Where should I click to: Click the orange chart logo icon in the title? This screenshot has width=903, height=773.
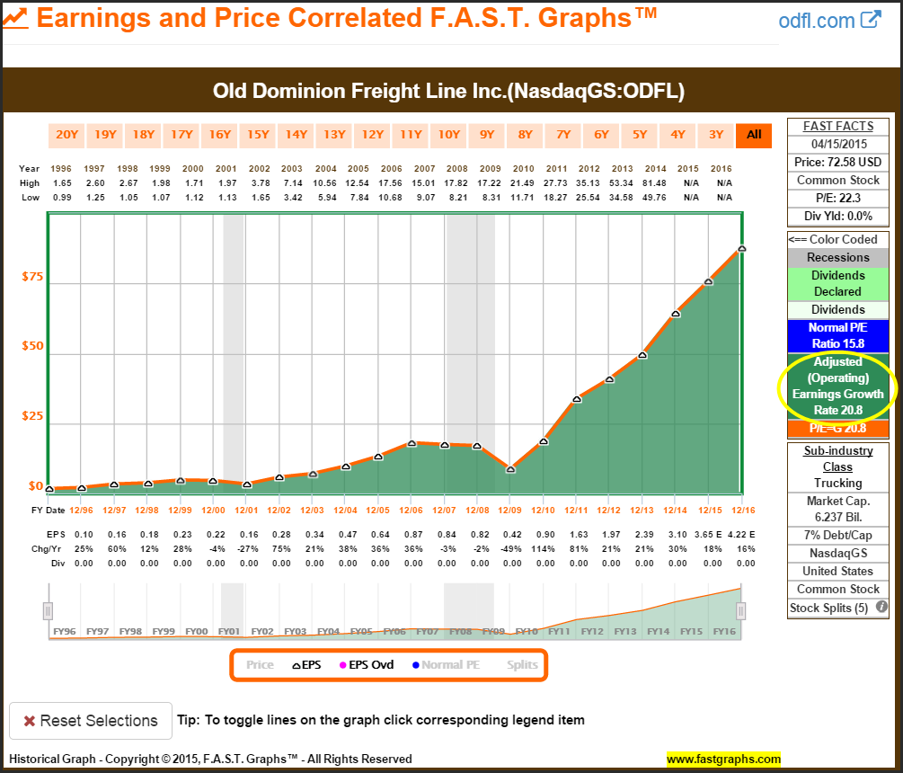coord(14,19)
